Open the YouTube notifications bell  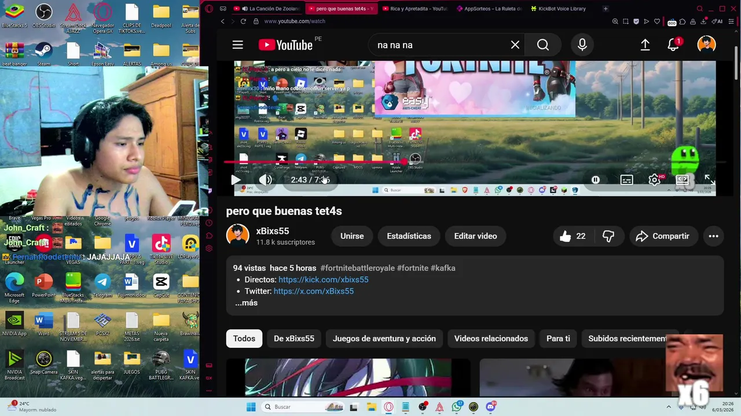click(x=673, y=45)
